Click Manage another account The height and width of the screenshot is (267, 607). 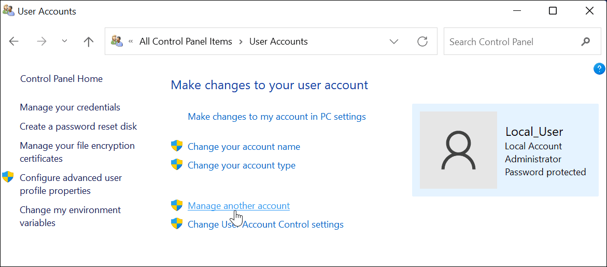[x=238, y=206]
